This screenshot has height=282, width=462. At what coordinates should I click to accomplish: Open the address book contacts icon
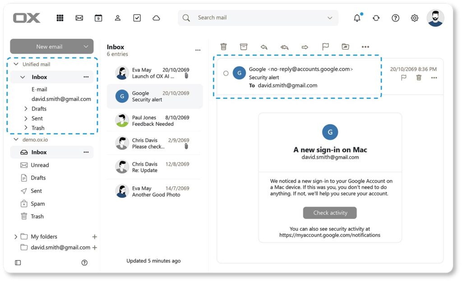coord(117,18)
